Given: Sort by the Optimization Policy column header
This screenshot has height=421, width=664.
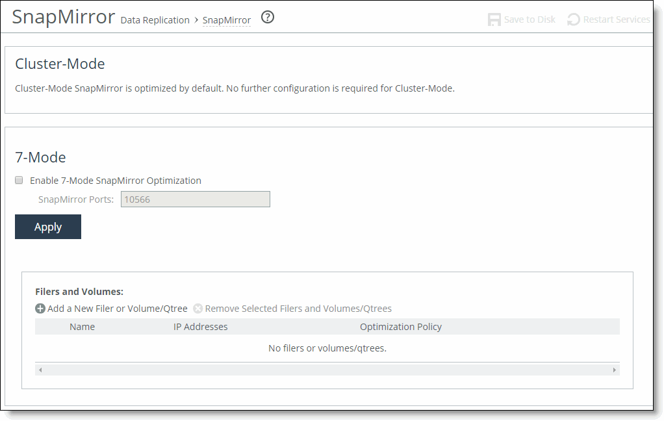Looking at the screenshot, I should (401, 327).
